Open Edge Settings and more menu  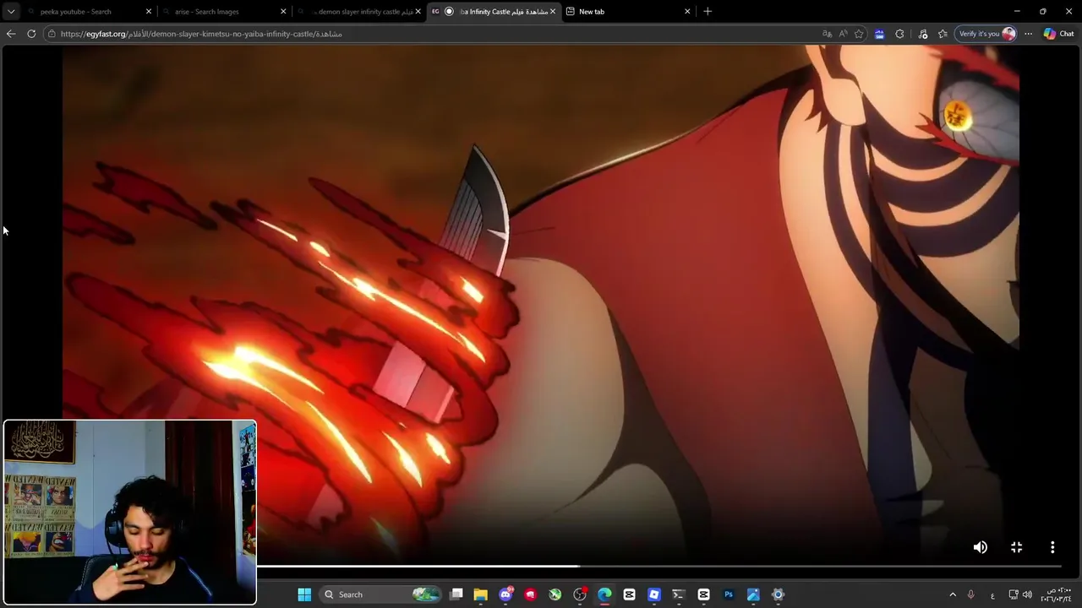(x=1028, y=34)
